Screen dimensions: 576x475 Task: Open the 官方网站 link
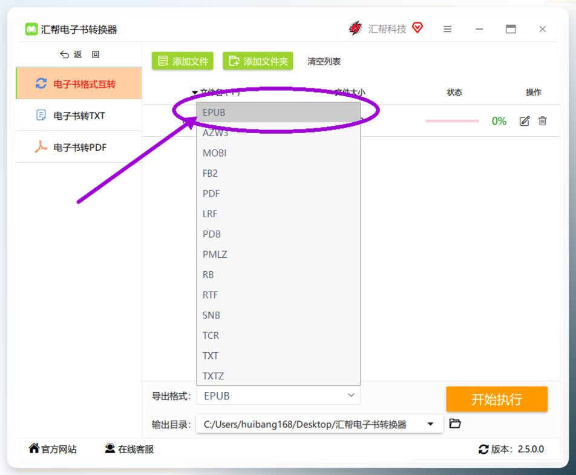pos(53,448)
